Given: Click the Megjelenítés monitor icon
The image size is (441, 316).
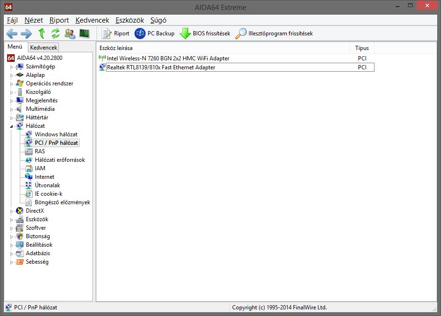Looking at the screenshot, I should [x=20, y=100].
